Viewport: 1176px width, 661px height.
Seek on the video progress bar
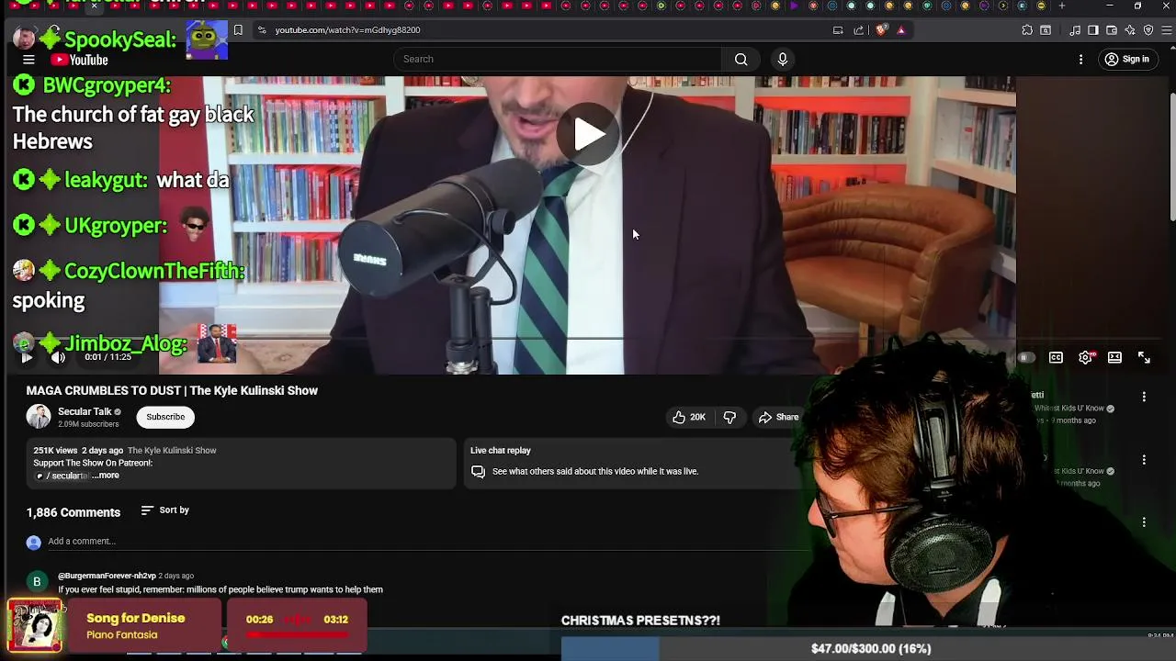[x=588, y=340]
